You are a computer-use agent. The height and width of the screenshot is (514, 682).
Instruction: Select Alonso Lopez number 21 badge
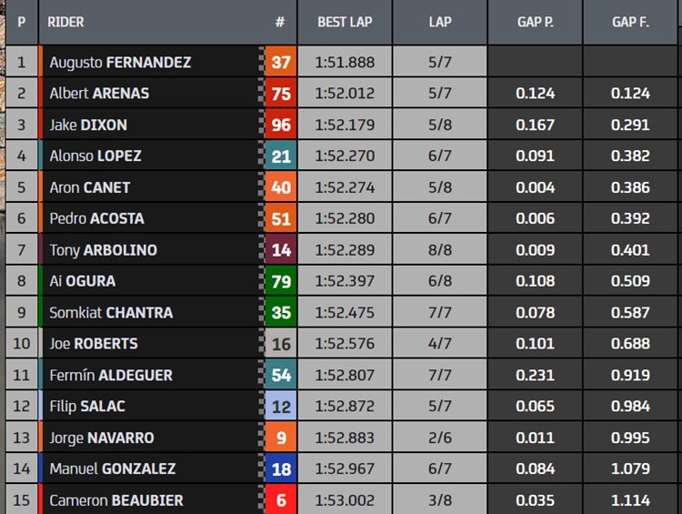(x=281, y=156)
